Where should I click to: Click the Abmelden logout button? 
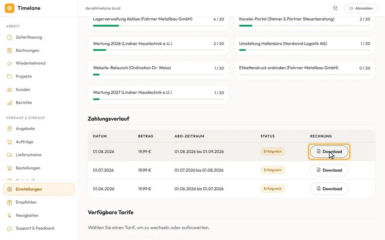(x=361, y=8)
